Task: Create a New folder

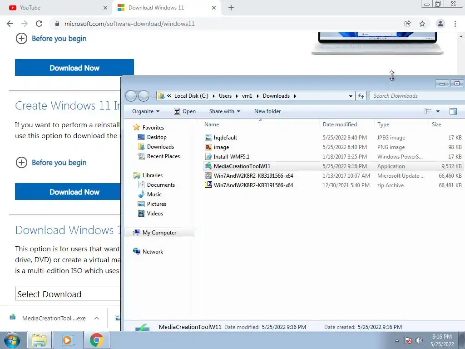Action: (x=267, y=111)
